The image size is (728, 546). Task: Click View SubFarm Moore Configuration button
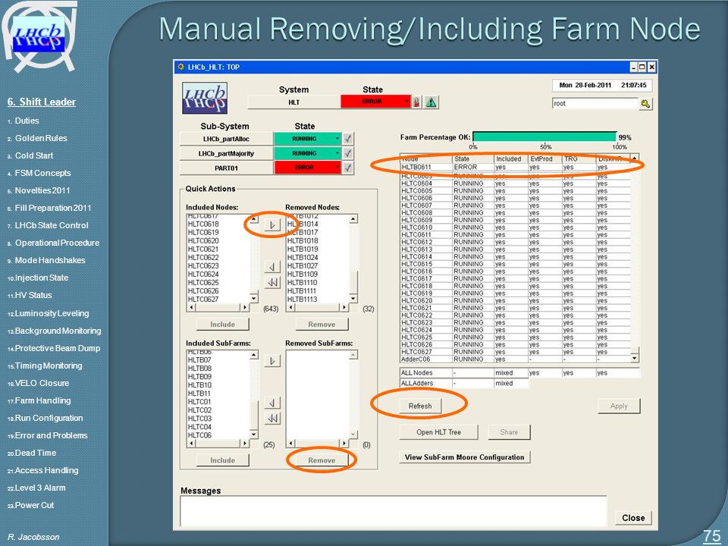coord(465,457)
